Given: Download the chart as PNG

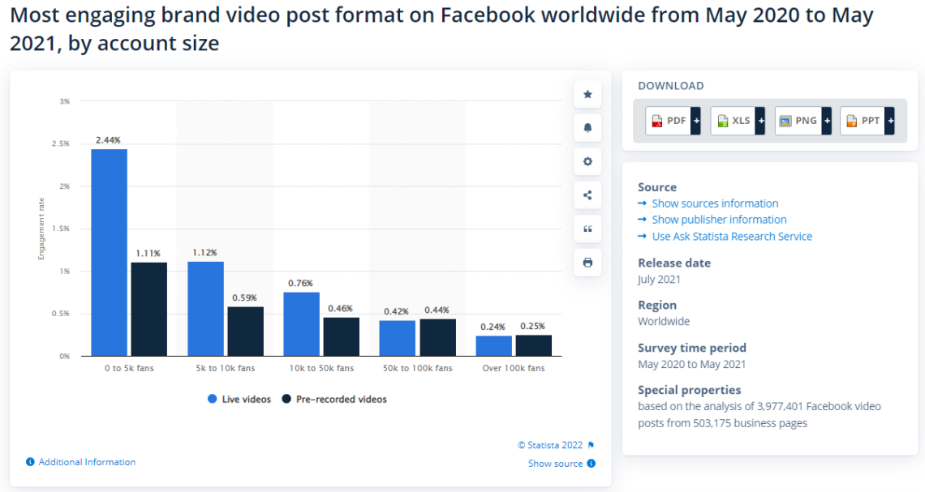Looking at the screenshot, I should pyautogui.click(x=798, y=120).
